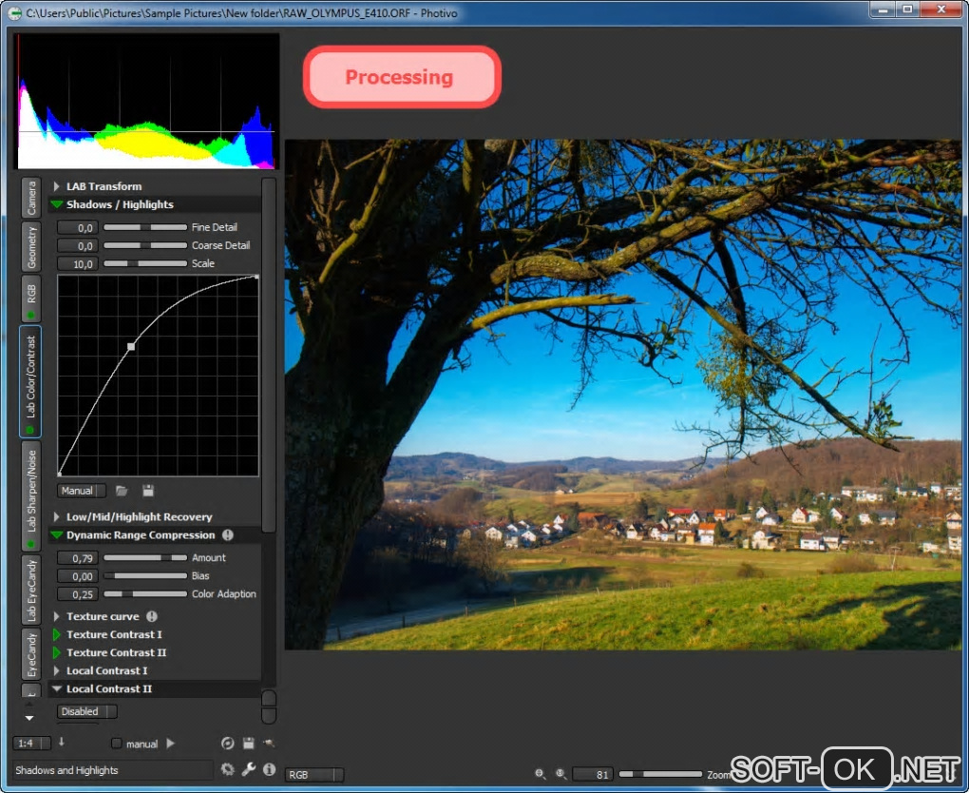Expand Local Contrast I section
Screen dimensions: 969x793
[x=56, y=670]
